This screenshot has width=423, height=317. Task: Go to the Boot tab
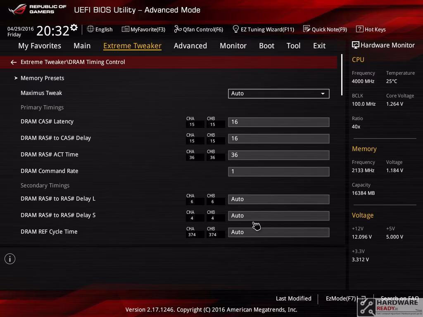click(266, 46)
